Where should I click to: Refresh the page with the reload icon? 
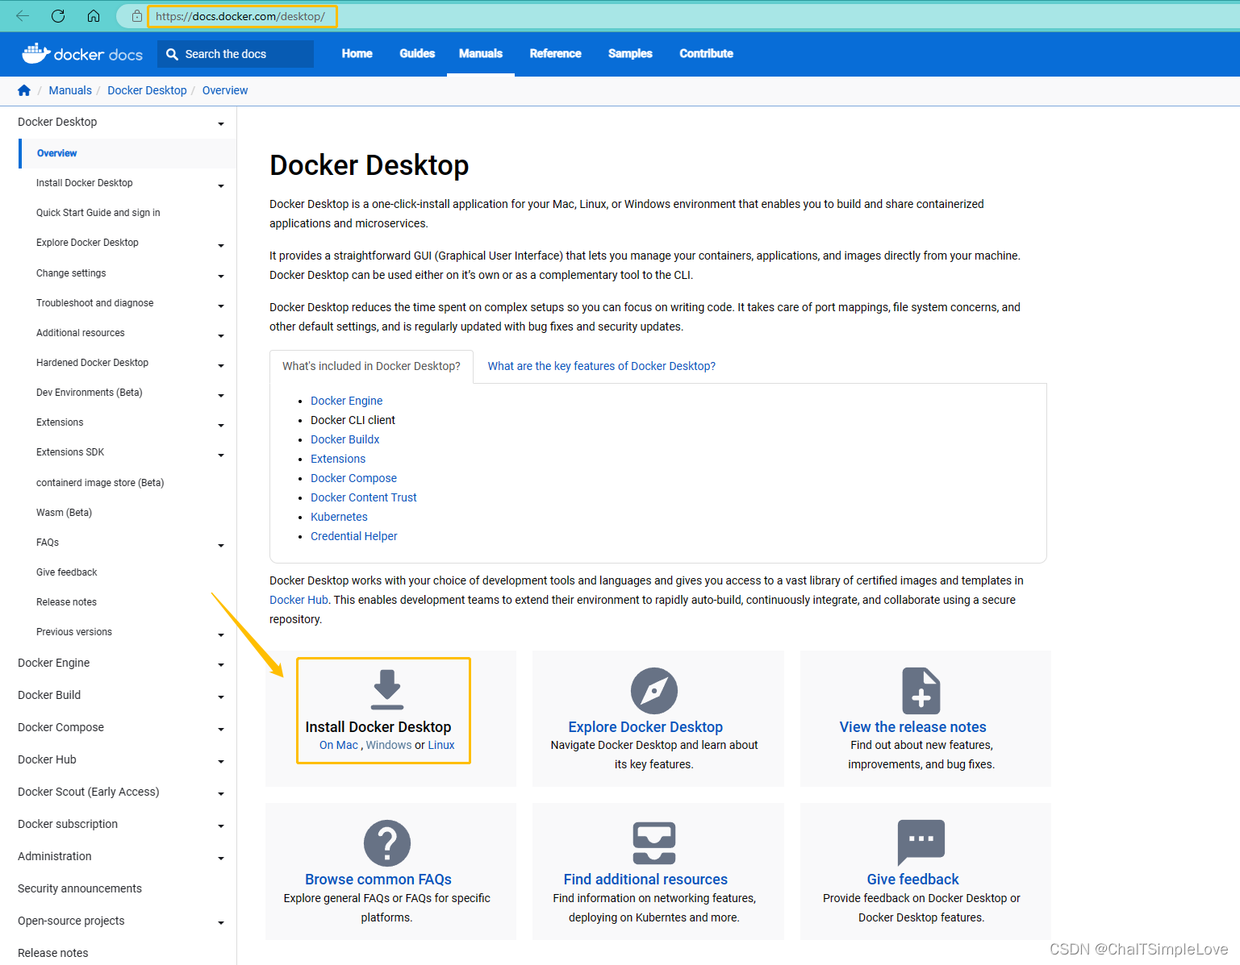click(x=57, y=15)
